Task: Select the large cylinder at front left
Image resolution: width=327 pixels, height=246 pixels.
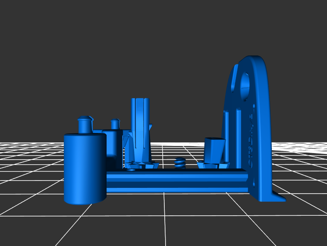Action: 85,168
